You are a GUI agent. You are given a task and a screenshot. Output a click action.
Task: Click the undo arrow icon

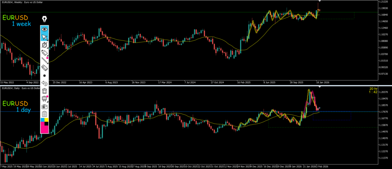[45, 83]
